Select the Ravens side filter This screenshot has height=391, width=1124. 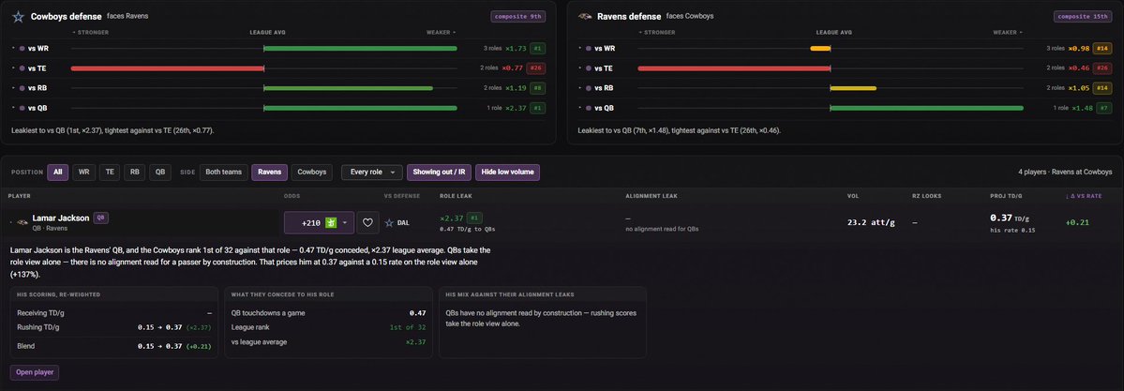(270, 173)
